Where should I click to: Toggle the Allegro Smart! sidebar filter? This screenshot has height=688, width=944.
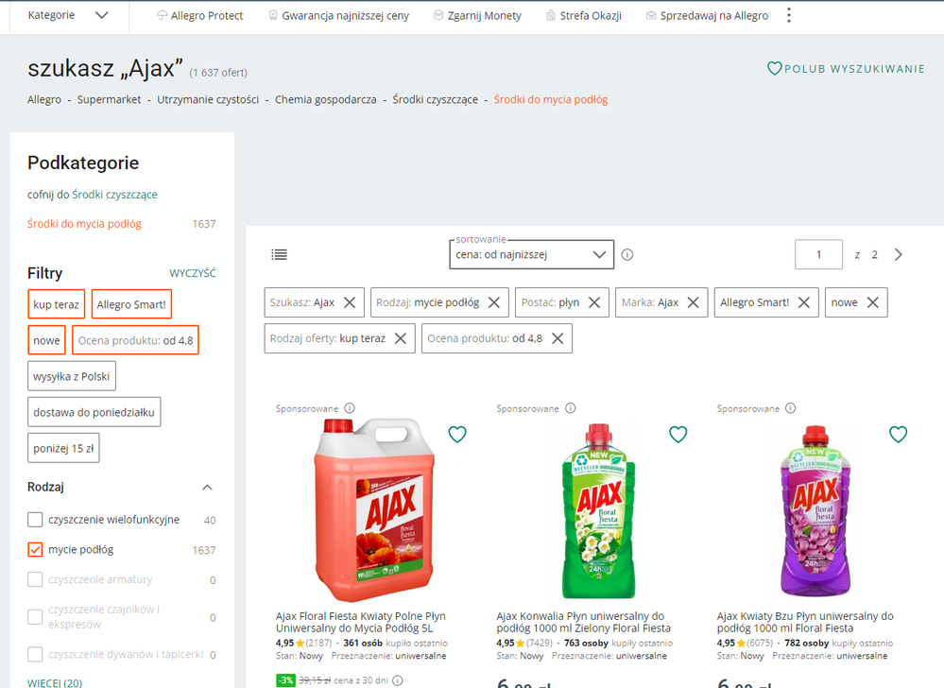pyautogui.click(x=131, y=304)
